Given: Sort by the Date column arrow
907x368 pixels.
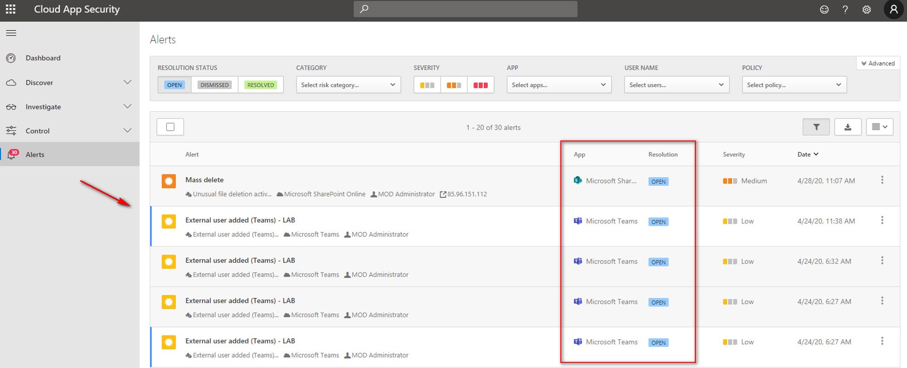Looking at the screenshot, I should (x=816, y=154).
